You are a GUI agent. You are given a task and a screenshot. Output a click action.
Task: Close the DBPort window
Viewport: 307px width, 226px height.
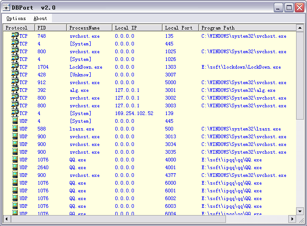[300, 8]
